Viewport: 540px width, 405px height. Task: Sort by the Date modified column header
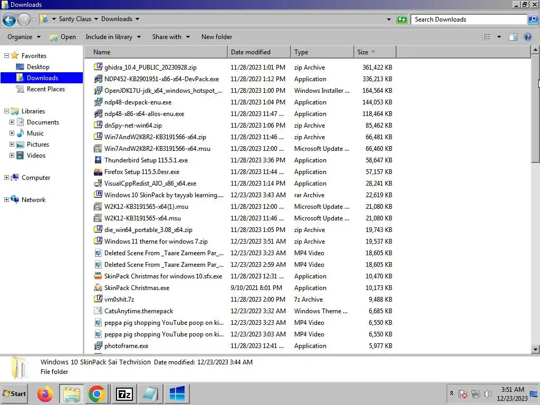[259, 52]
